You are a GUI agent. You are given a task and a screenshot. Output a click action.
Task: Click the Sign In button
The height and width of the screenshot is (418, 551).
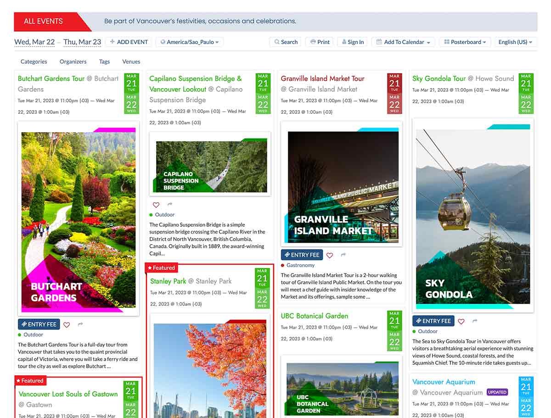[352, 42]
